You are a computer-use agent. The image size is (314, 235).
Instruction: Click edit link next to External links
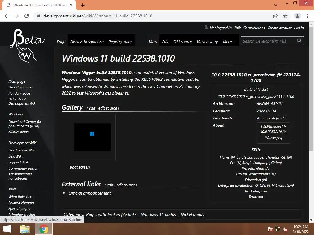coord(110,185)
